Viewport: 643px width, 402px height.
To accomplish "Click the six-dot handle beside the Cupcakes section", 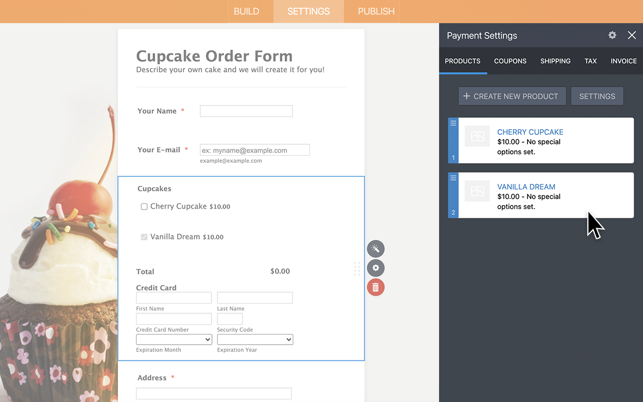I will pos(357,269).
